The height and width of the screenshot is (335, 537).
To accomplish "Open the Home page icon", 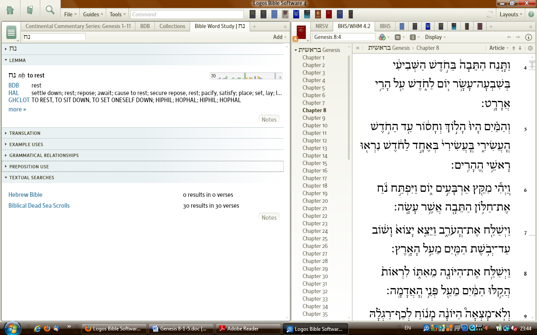I will tap(10, 10).
